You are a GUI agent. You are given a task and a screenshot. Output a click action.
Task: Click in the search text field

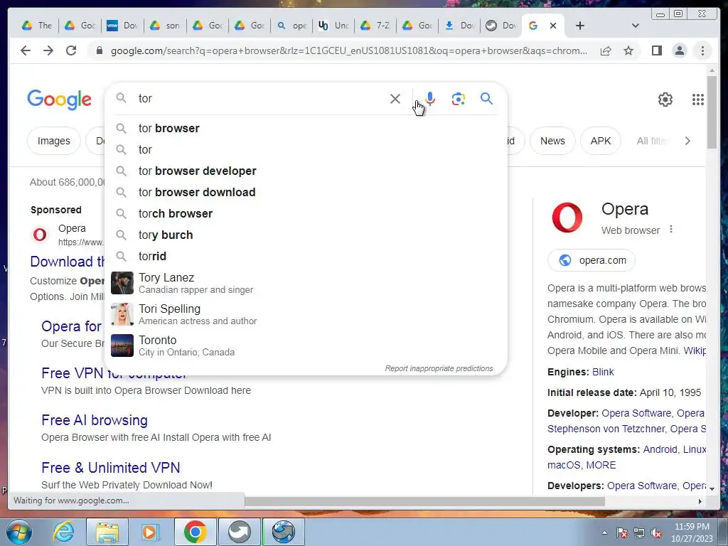260,98
